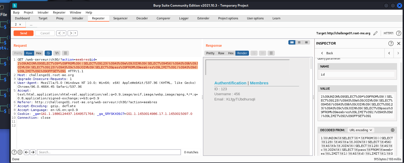Click the Burp Suite logo icon in title bar

[x=15, y=6]
